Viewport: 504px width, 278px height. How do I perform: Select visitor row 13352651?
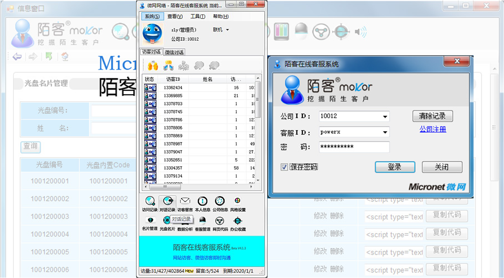click(x=199, y=160)
